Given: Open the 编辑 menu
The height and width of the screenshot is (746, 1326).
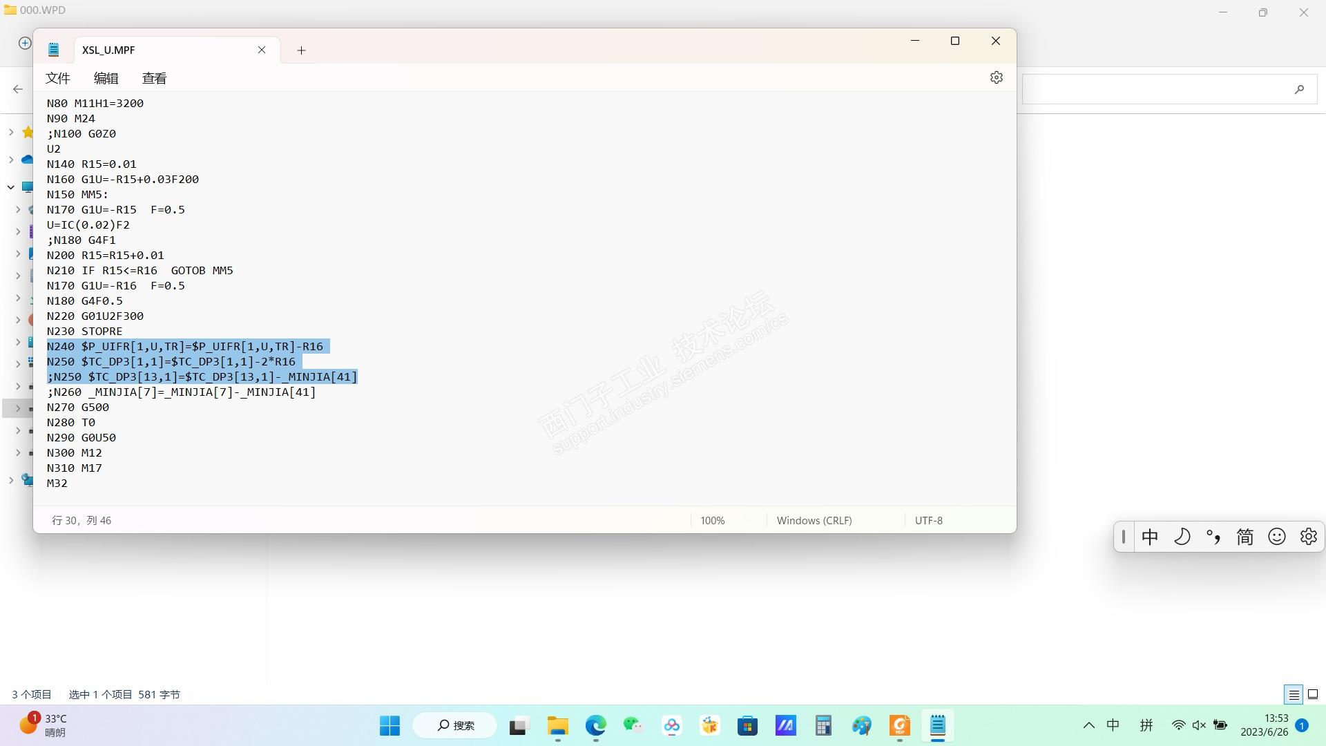Looking at the screenshot, I should click(106, 78).
